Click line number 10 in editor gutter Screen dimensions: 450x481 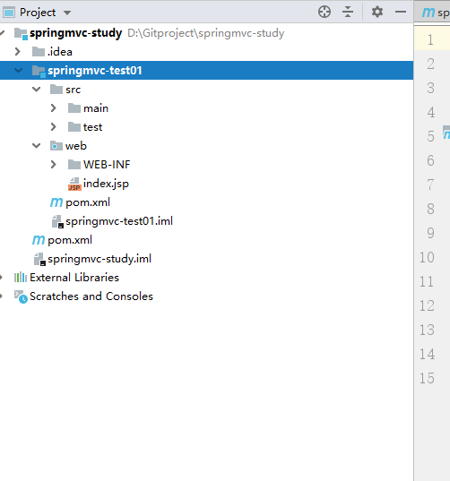tap(427, 257)
